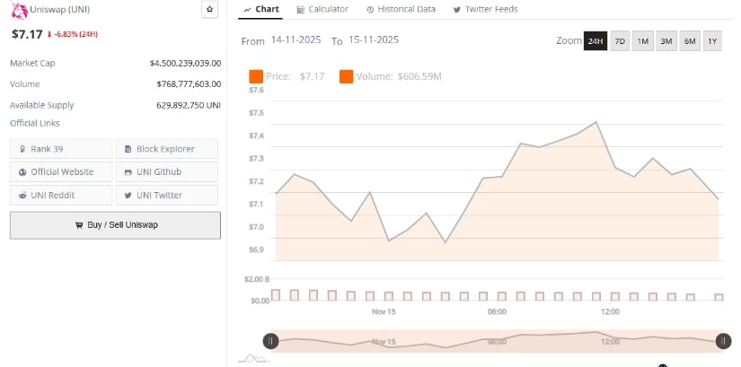Click the Uniswap unicorn logo icon
This screenshot has height=367, width=741.
click(x=17, y=11)
